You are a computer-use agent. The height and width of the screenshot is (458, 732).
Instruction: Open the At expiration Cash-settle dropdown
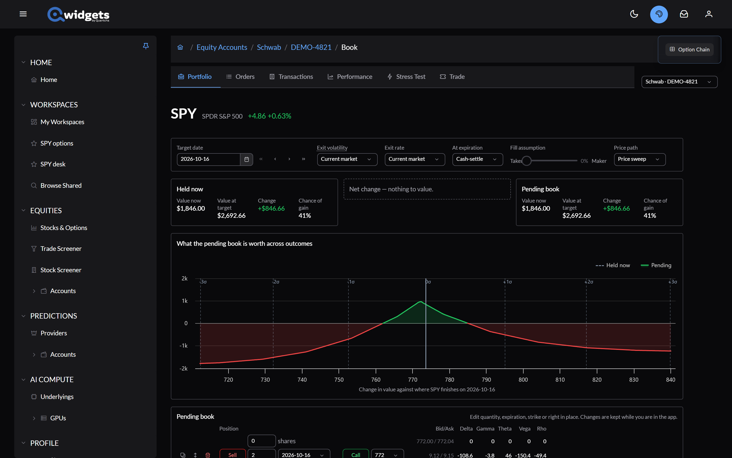coord(477,159)
